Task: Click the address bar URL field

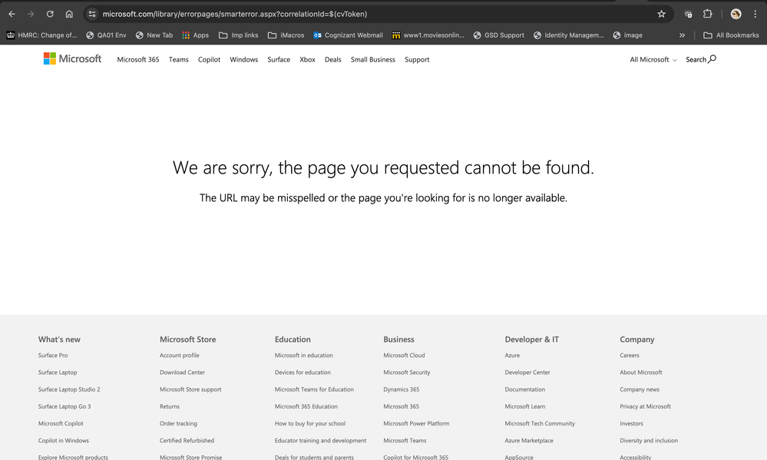Action: tap(230, 13)
